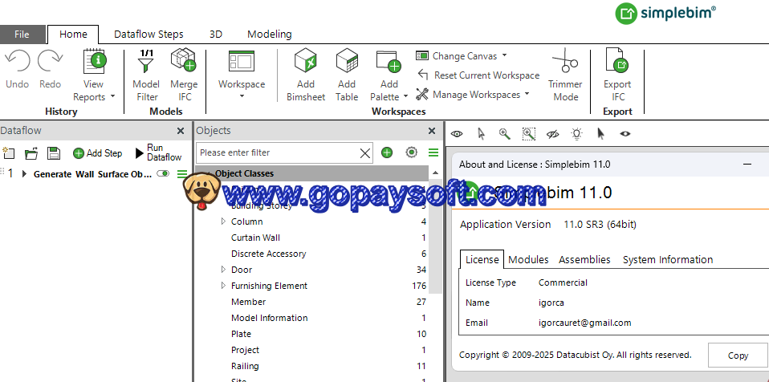The height and width of the screenshot is (382, 769).
Task: Select the solid black arrow pointer tool
Action: [x=600, y=133]
